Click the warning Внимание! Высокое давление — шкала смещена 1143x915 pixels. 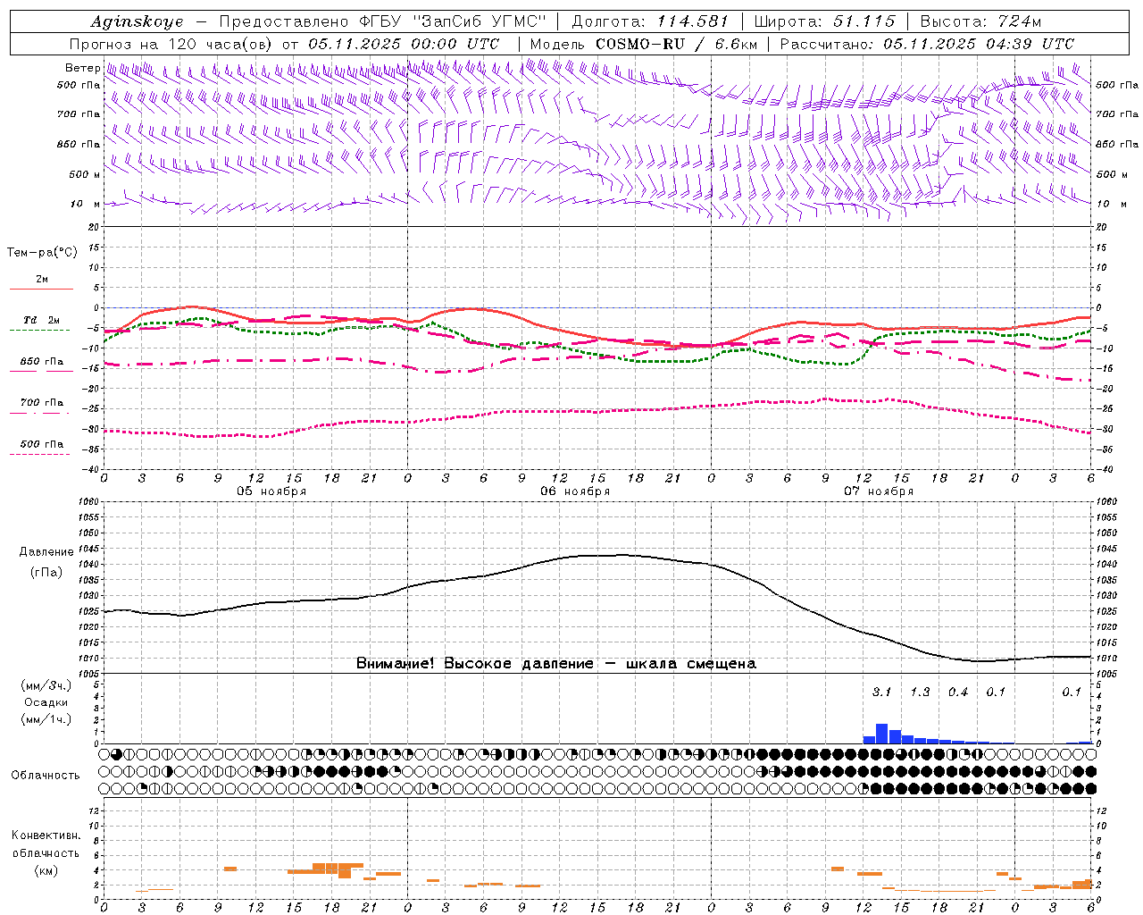coord(556,663)
